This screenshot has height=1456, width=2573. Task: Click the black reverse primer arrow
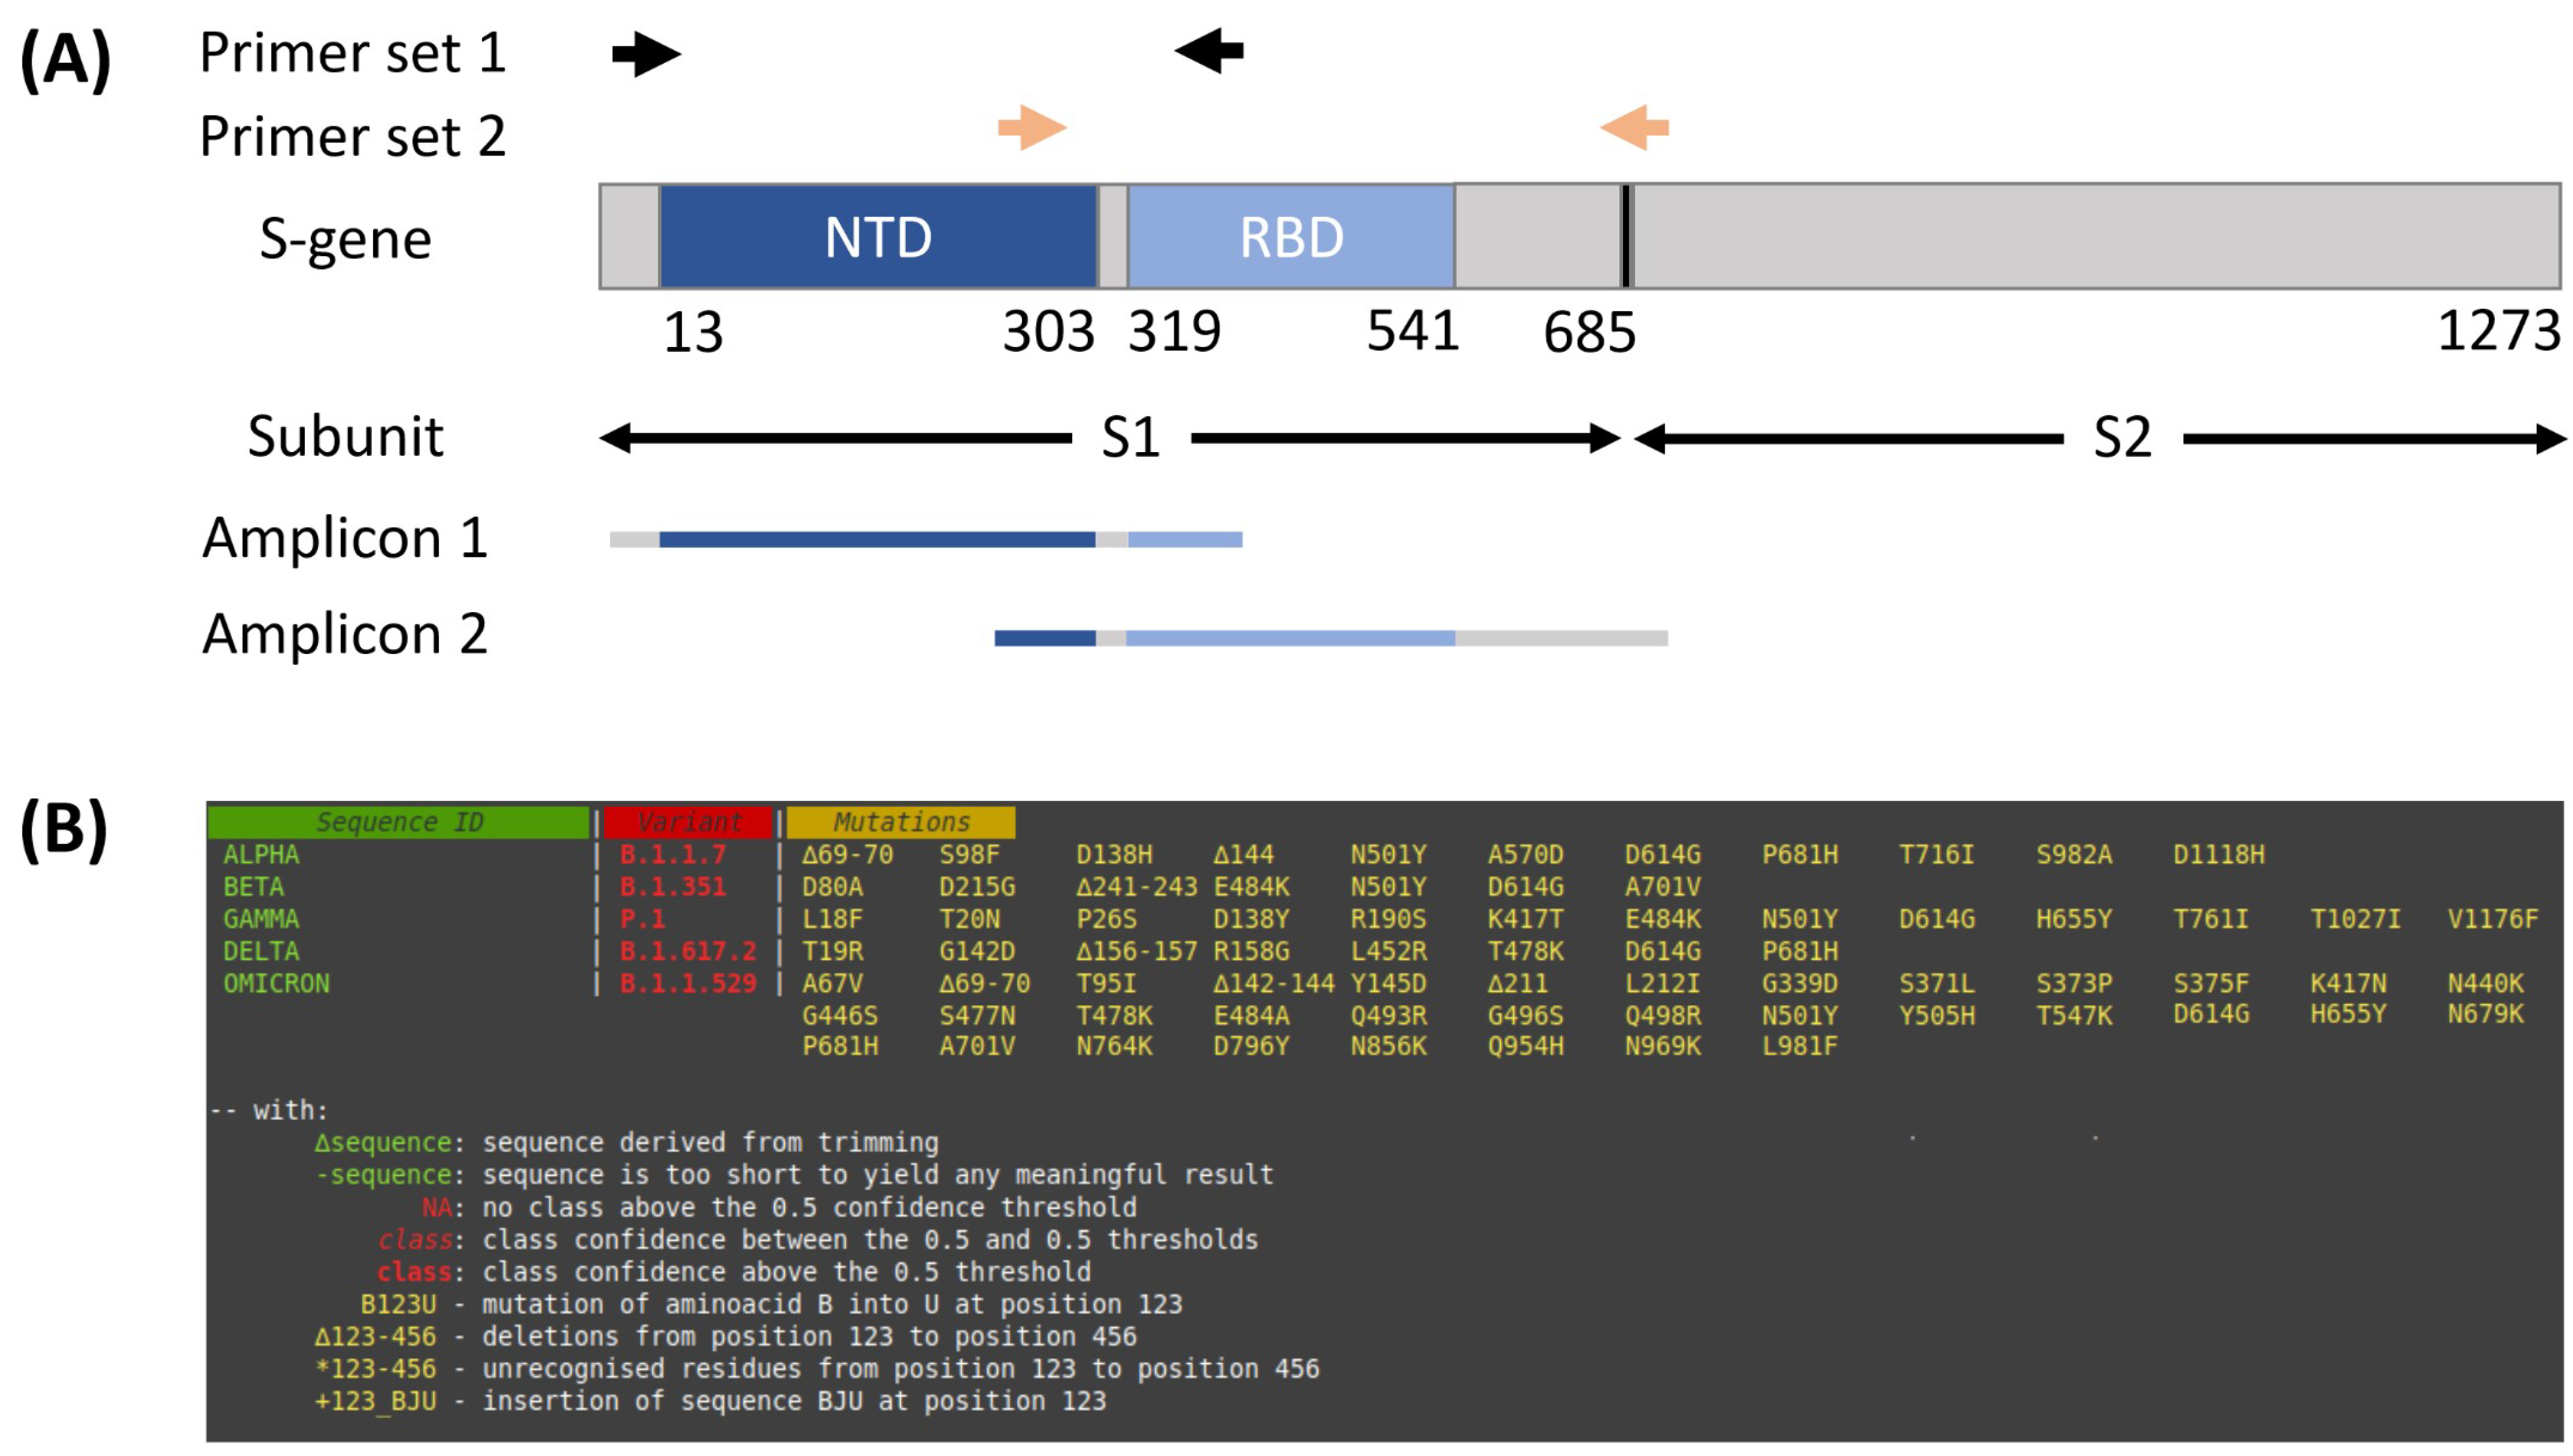coord(1208,50)
